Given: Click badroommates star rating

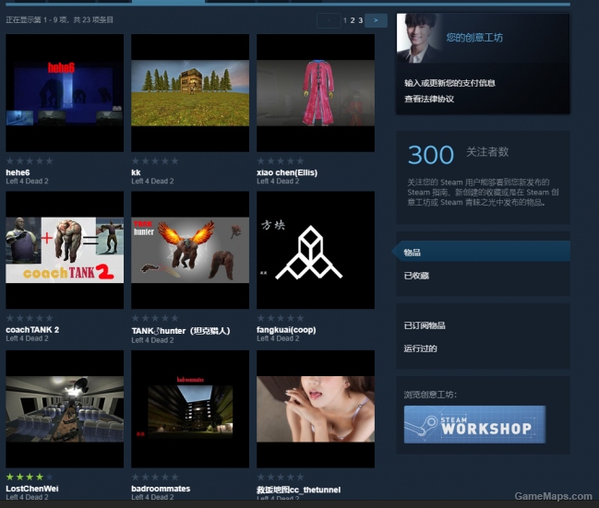Looking at the screenshot, I should click(x=155, y=477).
